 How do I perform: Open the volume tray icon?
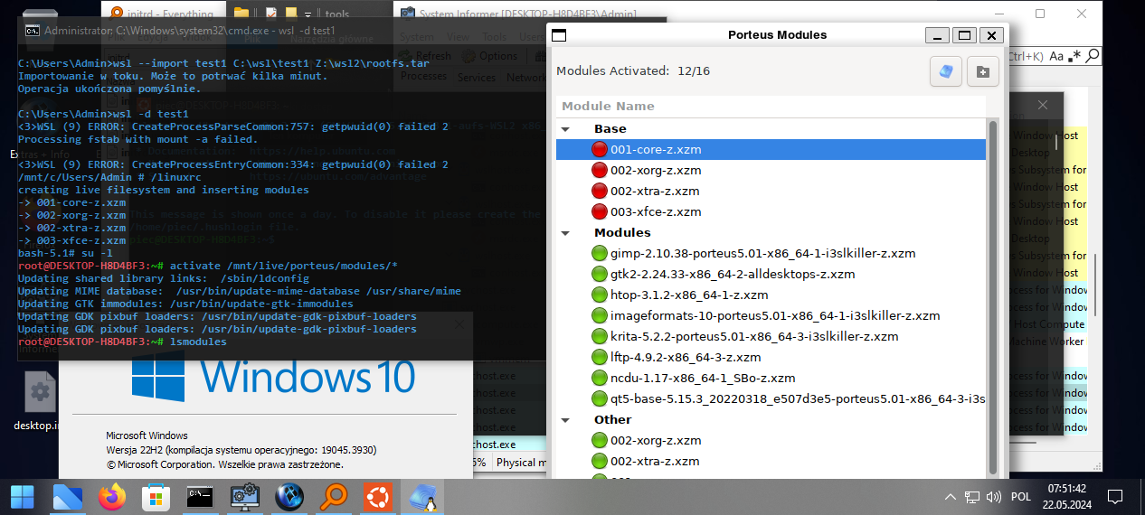click(x=993, y=497)
